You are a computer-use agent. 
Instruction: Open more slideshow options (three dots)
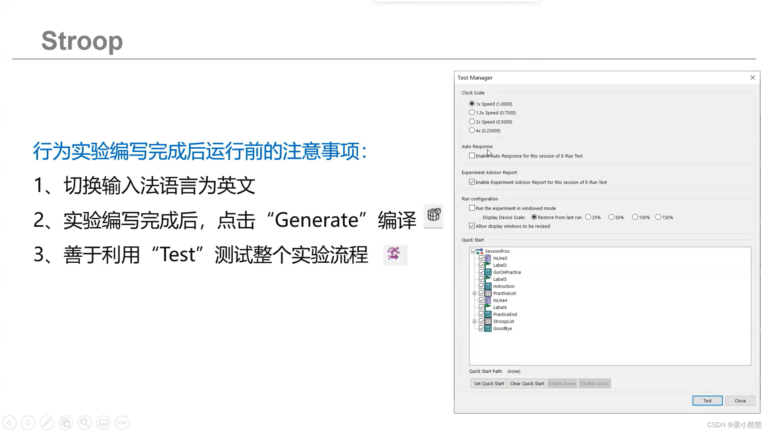click(122, 422)
